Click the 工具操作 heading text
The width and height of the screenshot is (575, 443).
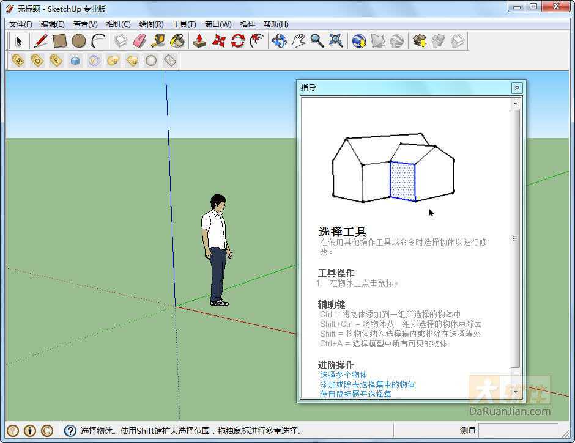click(336, 273)
